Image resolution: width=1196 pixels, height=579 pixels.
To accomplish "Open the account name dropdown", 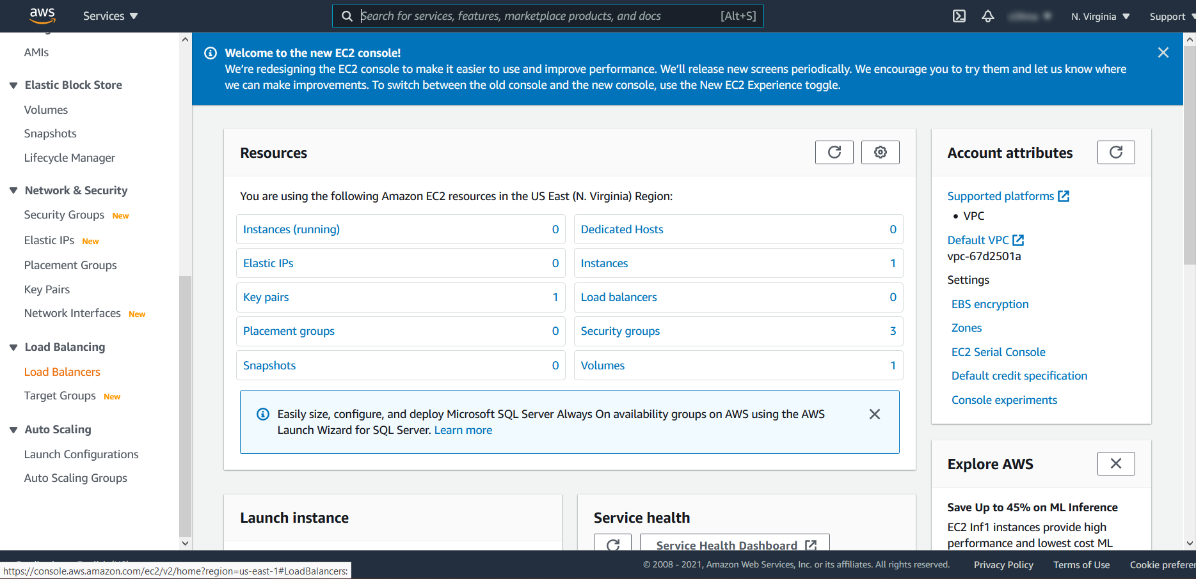I will pyautogui.click(x=1030, y=17).
